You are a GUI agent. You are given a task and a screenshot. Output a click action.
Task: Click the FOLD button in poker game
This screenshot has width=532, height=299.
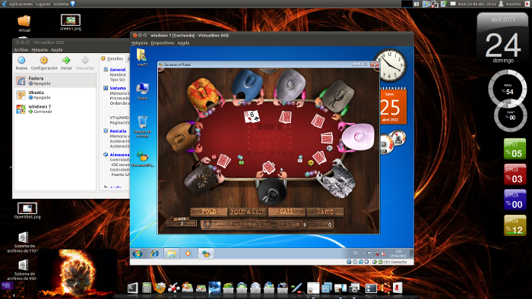click(209, 212)
